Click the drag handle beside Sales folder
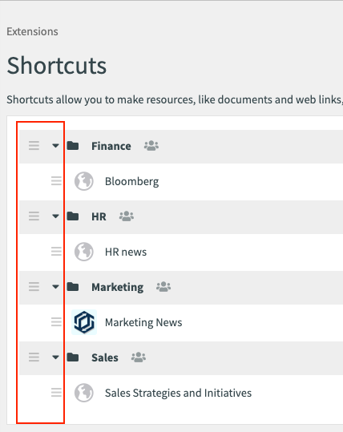Viewport: 343px width, 432px height. click(x=34, y=357)
